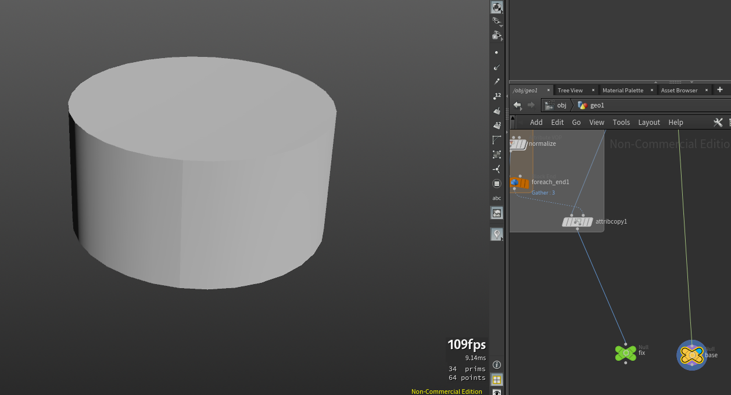Select the normalize node
Viewport: 731px width, 395px height.
click(x=518, y=143)
